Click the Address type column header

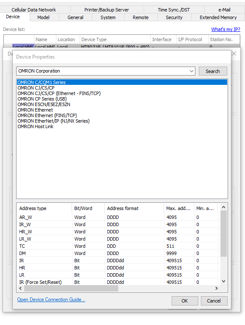click(44, 208)
